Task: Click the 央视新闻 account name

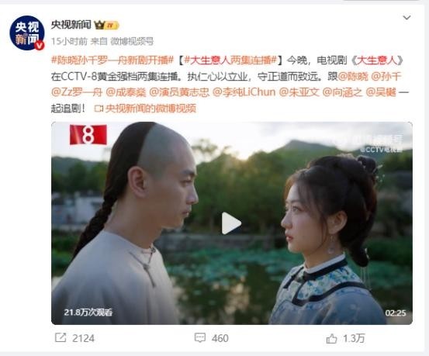Action: pos(71,25)
